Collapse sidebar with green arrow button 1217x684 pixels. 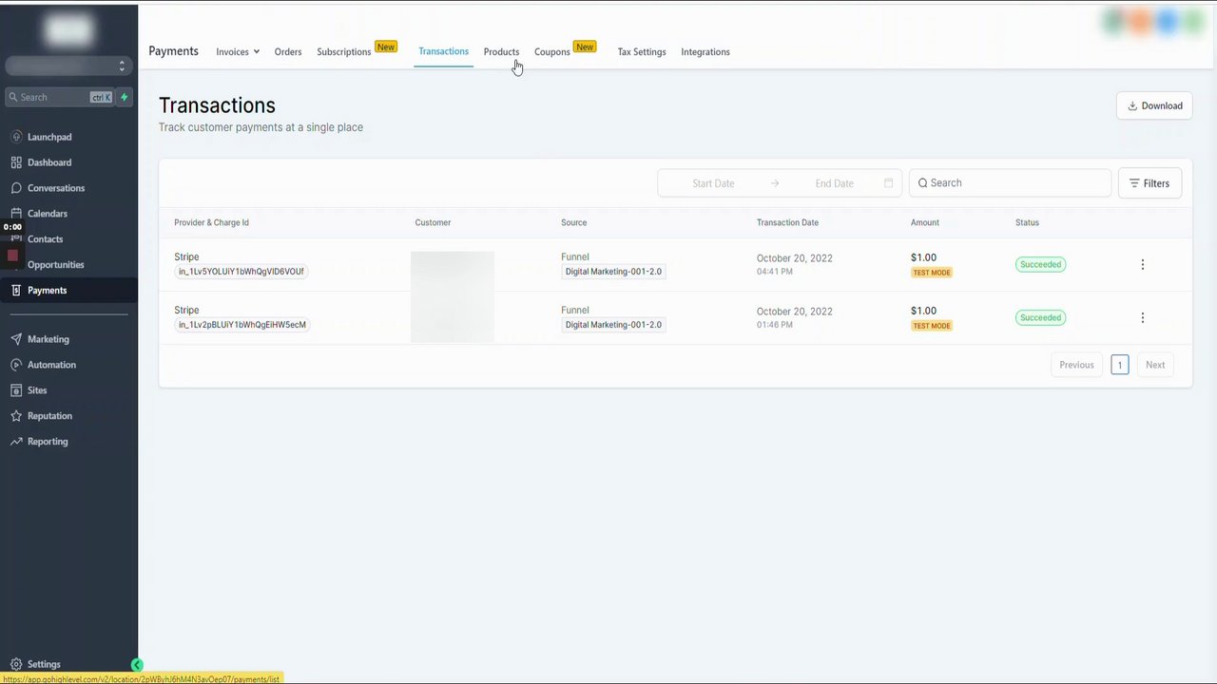[x=137, y=665]
